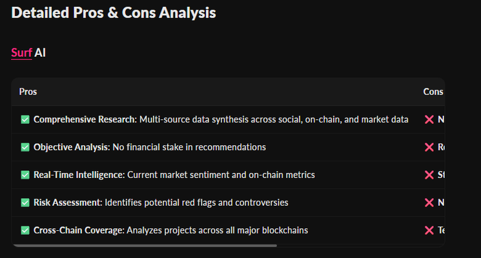
Task: Click the green checkmark beside Comprehensive Research
Action: point(25,119)
